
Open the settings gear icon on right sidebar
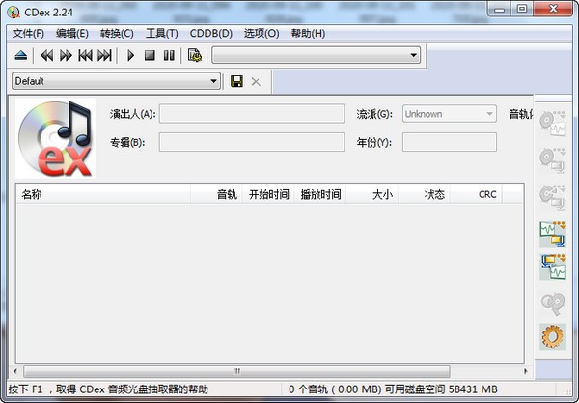[553, 338]
